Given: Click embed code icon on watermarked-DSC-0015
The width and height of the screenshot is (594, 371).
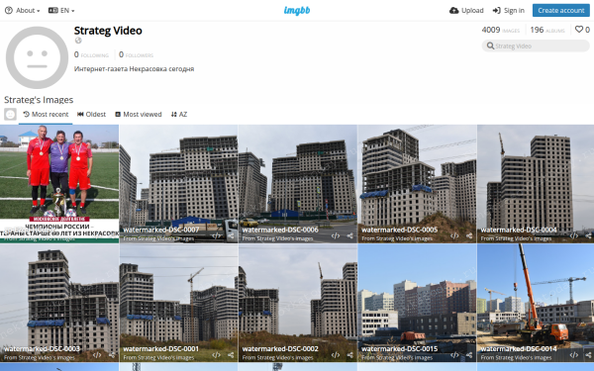Looking at the screenshot, I should tap(454, 355).
